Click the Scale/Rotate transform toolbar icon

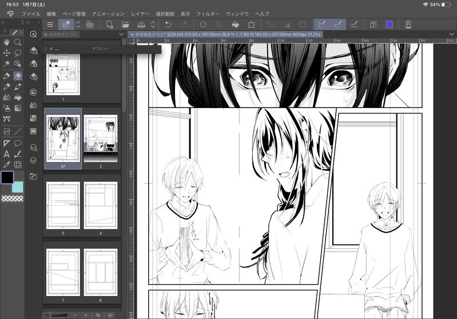251,25
